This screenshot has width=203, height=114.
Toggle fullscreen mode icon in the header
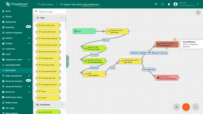pyautogui.click(x=162, y=4)
